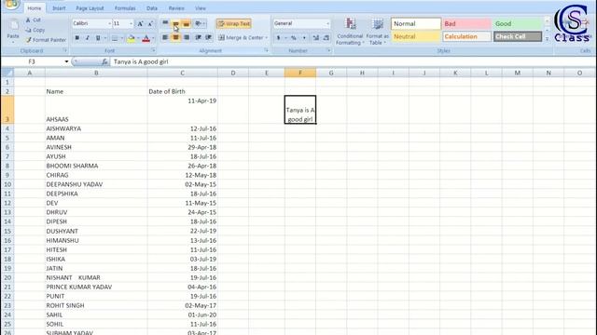Set Middle Align for cell
Viewport: 597px width, 335px height.
[175, 23]
